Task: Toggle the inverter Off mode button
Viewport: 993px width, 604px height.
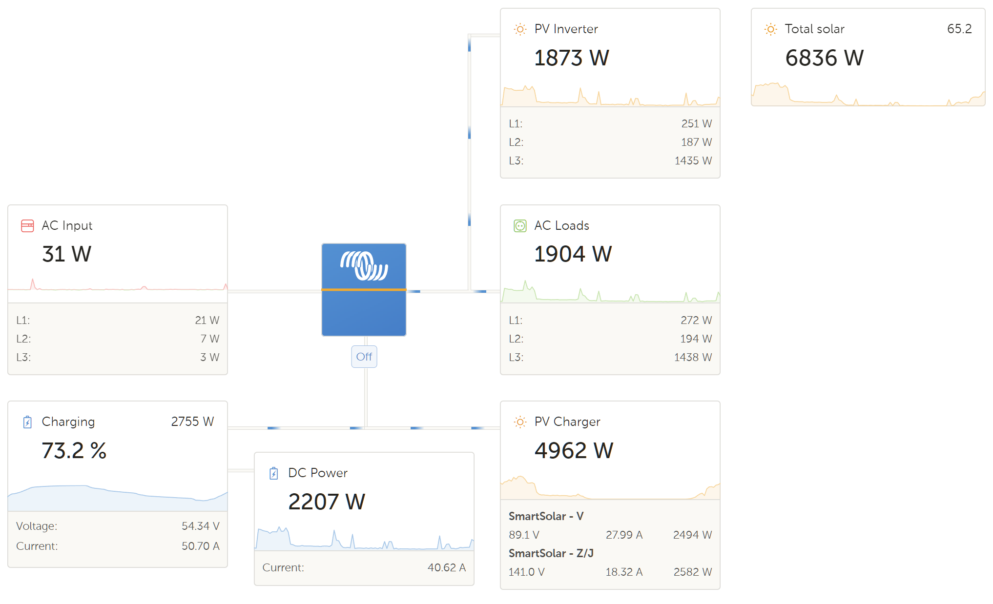Action: pos(364,357)
